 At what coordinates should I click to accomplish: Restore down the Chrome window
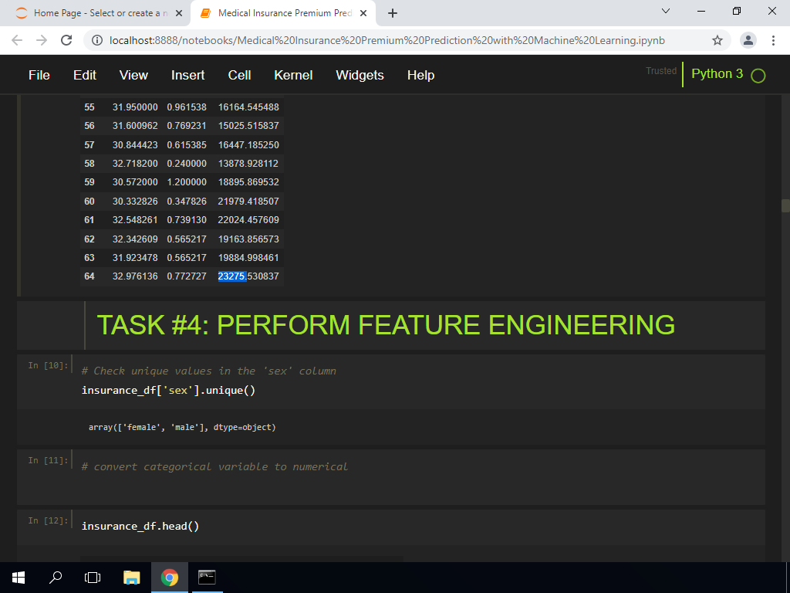pos(737,11)
